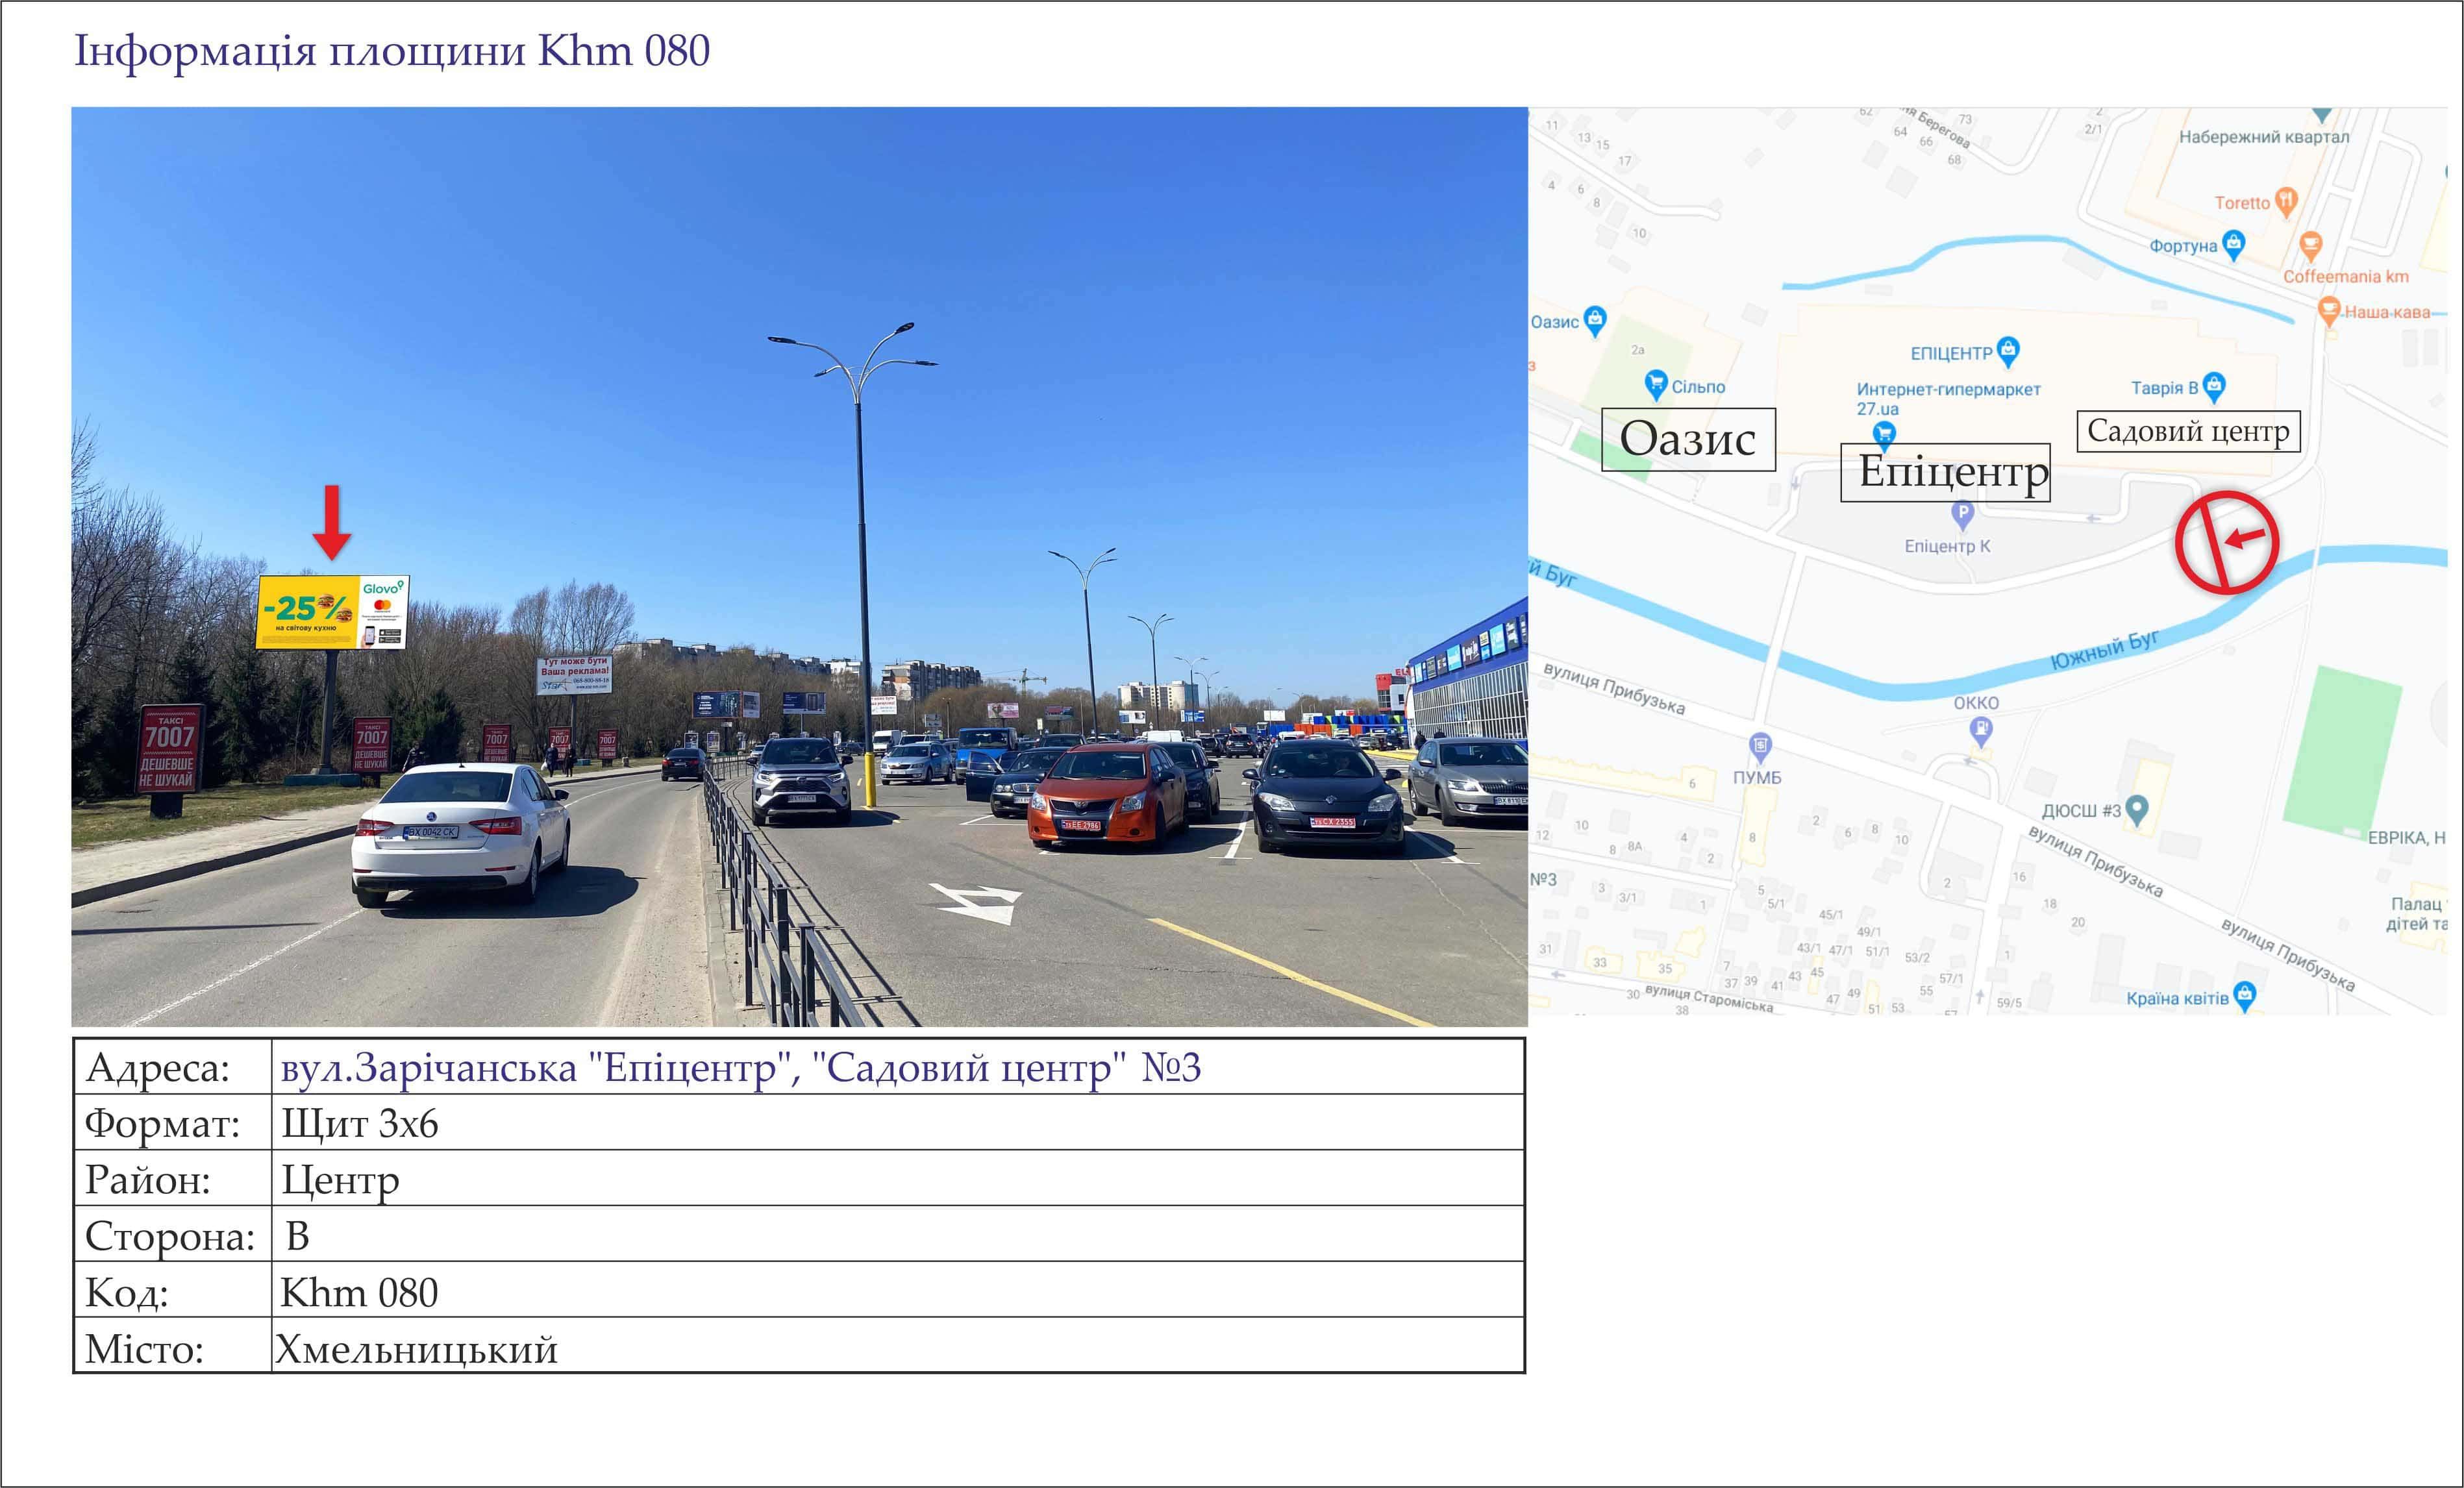Click the Епіцентр boxed label

tap(1946, 472)
